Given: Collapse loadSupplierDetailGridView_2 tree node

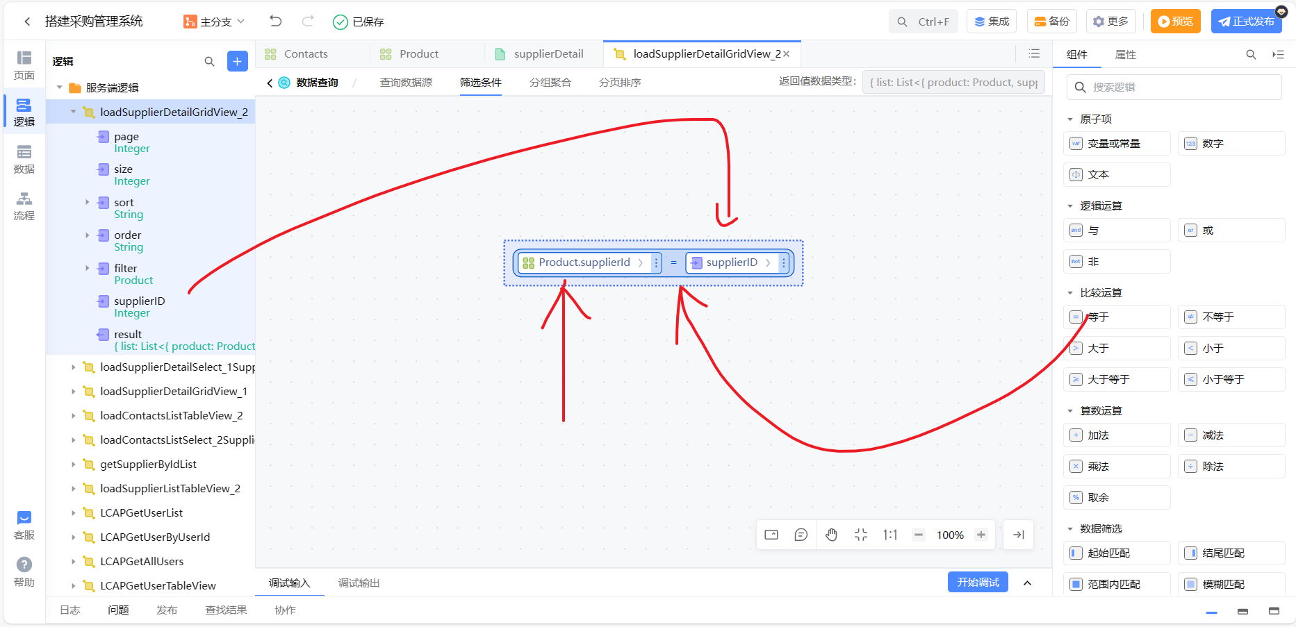Looking at the screenshot, I should coord(73,112).
